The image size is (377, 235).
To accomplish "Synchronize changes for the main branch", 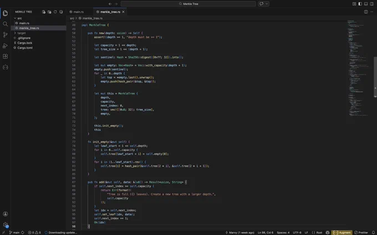I will [x=23, y=233].
